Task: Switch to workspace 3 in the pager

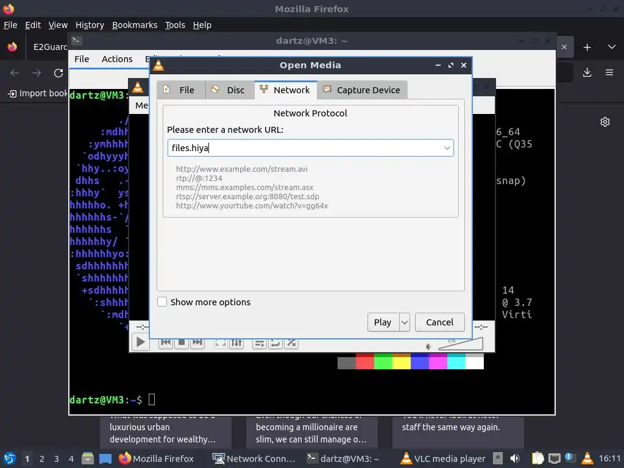Action: [x=57, y=459]
